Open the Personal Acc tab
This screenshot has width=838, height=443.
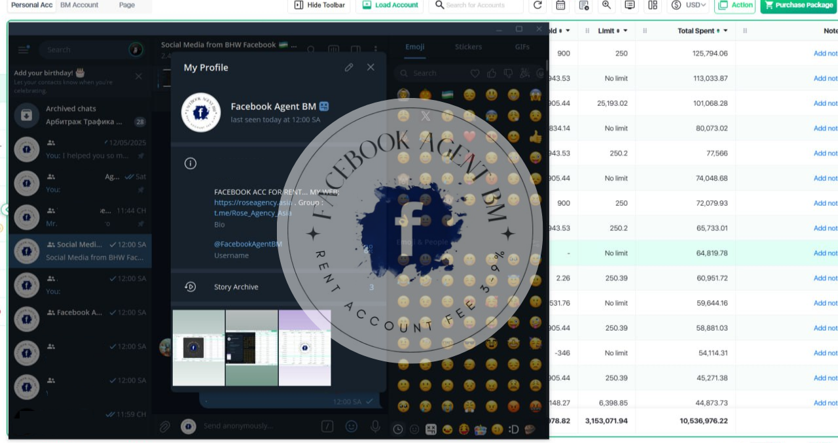point(32,5)
